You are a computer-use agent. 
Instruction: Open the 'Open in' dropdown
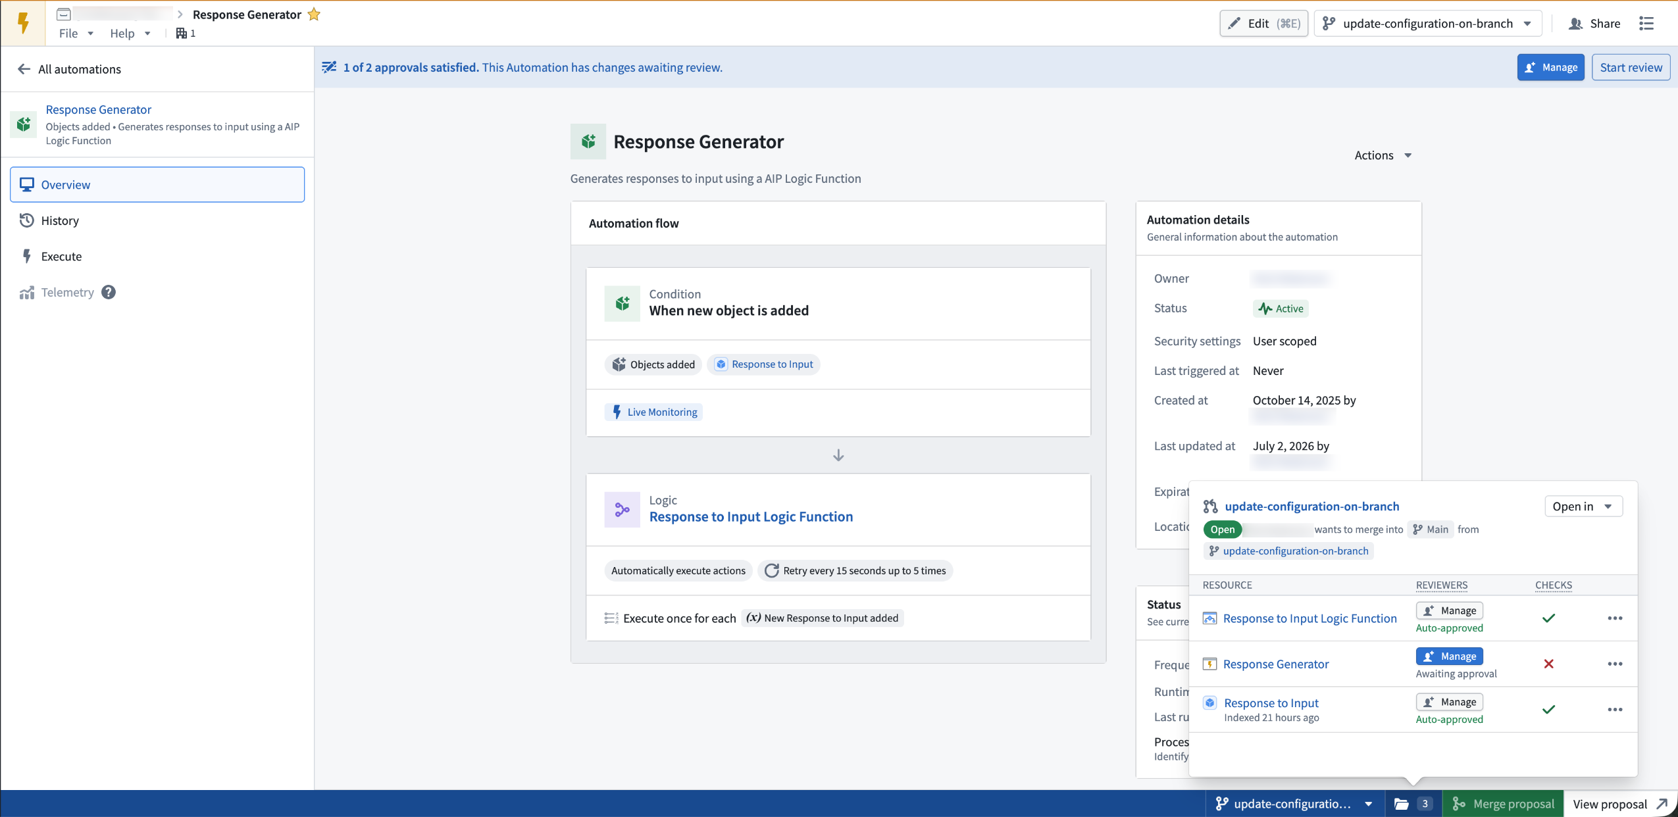click(x=1583, y=506)
